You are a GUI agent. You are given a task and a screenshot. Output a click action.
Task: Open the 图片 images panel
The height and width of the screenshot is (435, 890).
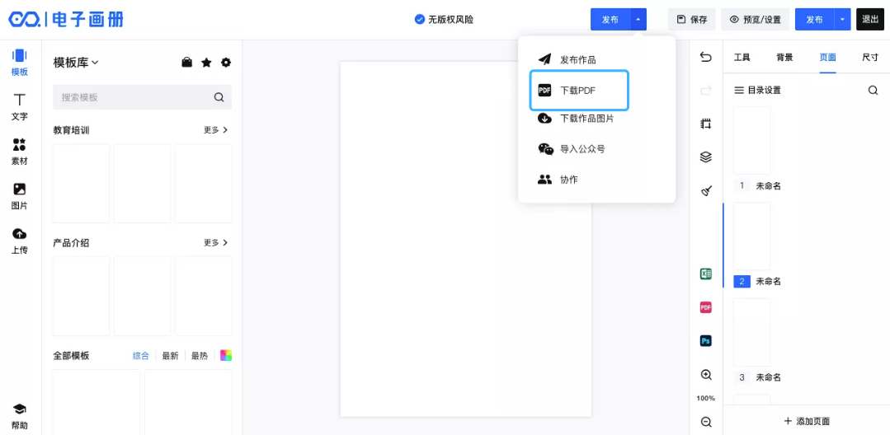click(19, 196)
